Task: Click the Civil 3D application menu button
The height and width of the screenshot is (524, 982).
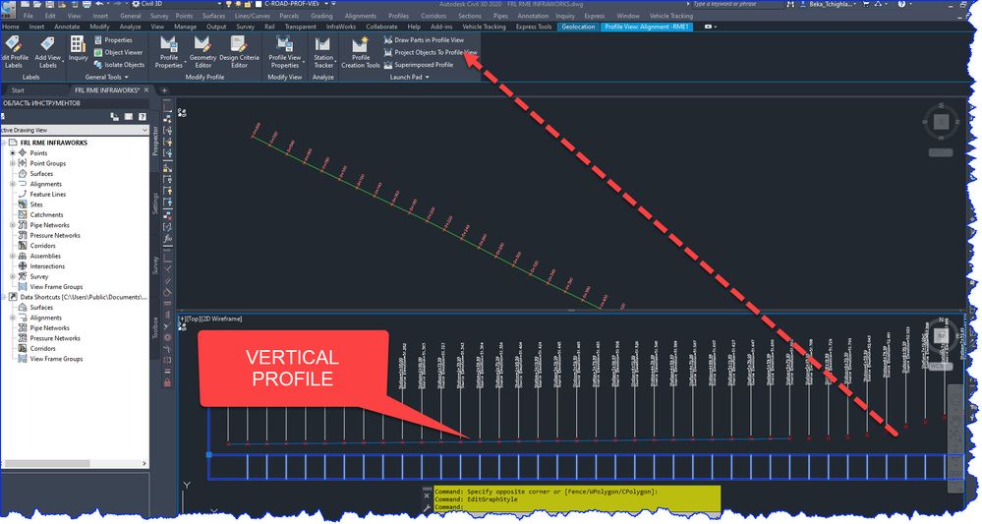Action: pos(8,8)
